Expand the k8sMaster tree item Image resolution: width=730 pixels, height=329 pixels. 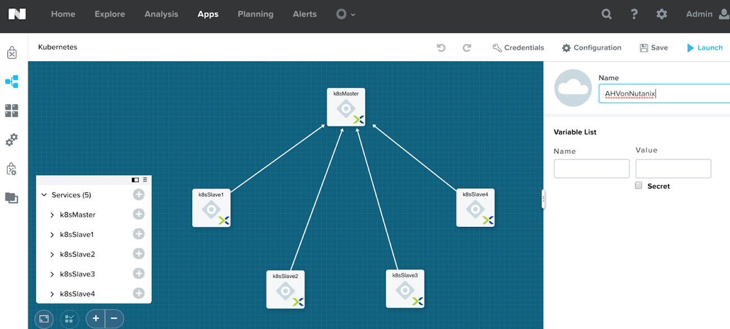[52, 215]
